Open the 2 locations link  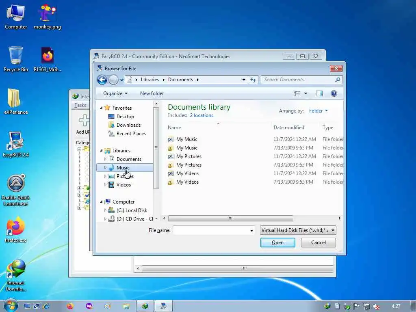[201, 115]
